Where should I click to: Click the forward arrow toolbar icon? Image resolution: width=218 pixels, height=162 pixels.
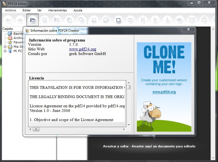(20, 20)
